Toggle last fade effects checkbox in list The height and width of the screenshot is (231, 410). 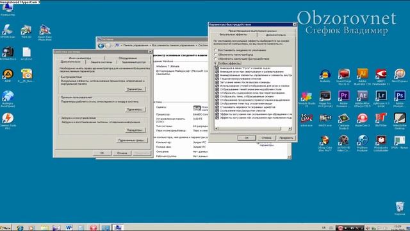pyautogui.click(x=217, y=117)
